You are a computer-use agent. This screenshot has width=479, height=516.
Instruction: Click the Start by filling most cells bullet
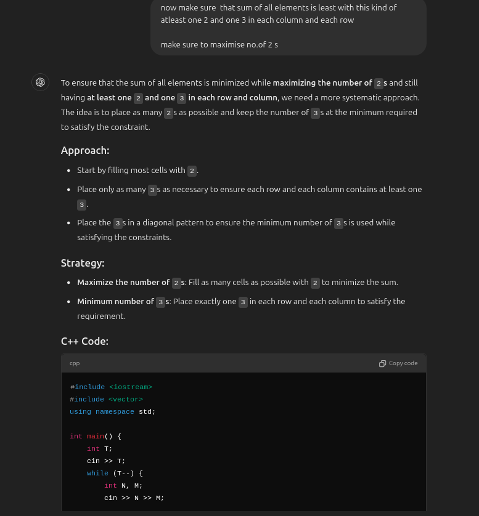(132, 170)
